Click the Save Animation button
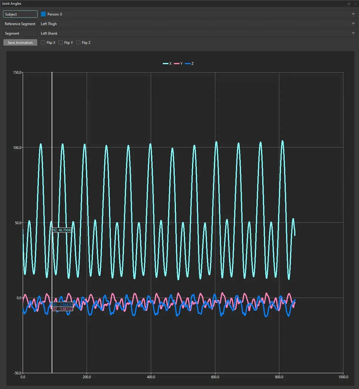359x389 pixels. click(x=20, y=43)
